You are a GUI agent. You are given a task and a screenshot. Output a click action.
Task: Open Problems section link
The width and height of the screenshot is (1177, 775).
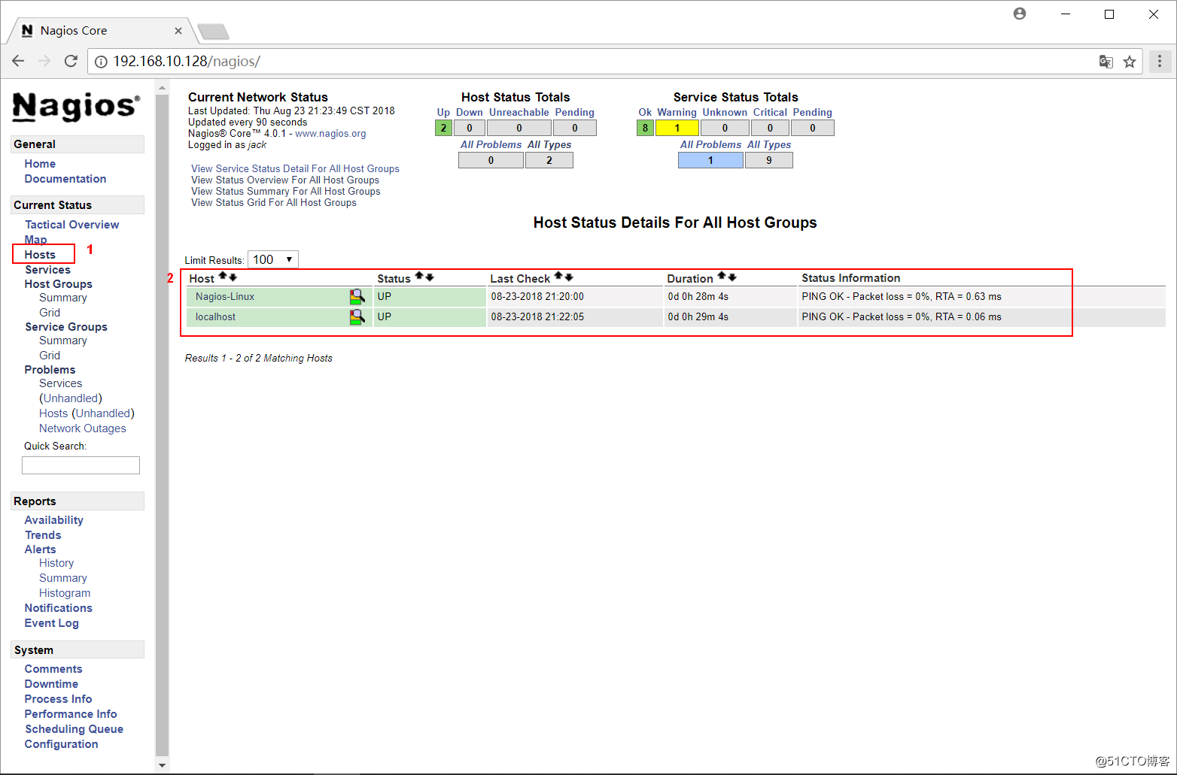point(50,370)
